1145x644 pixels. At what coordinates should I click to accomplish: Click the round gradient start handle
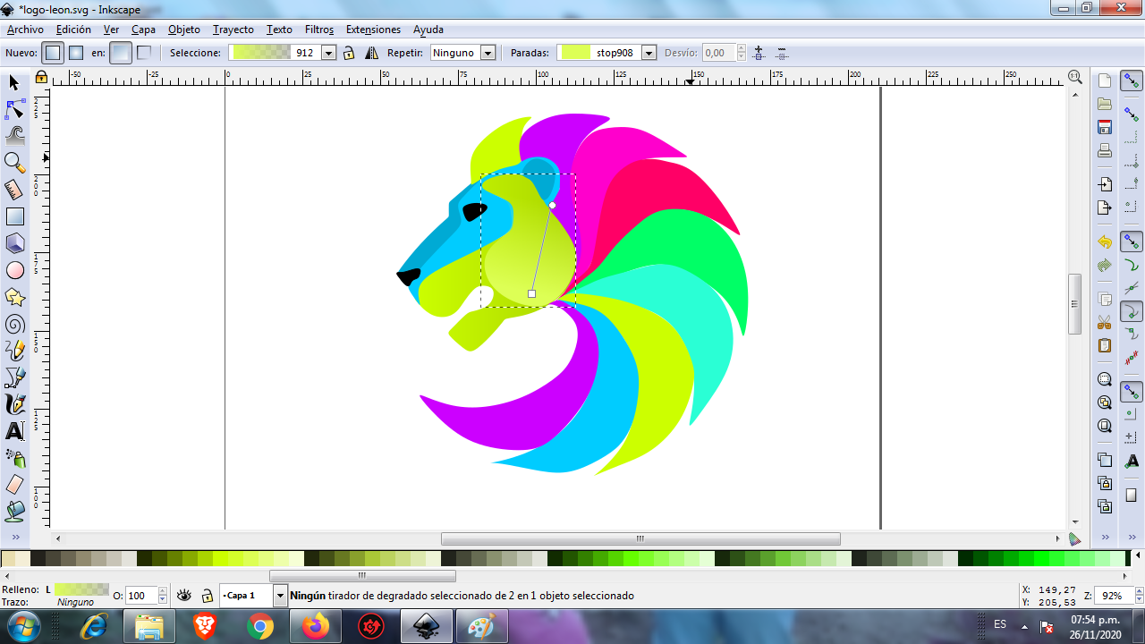[x=552, y=205]
